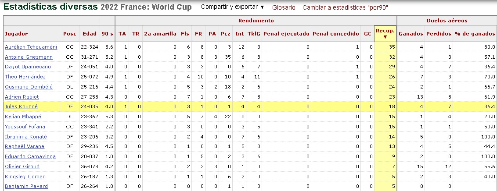Sort by Jugador column header
Screen dimensions: 497x191
(x=17, y=34)
